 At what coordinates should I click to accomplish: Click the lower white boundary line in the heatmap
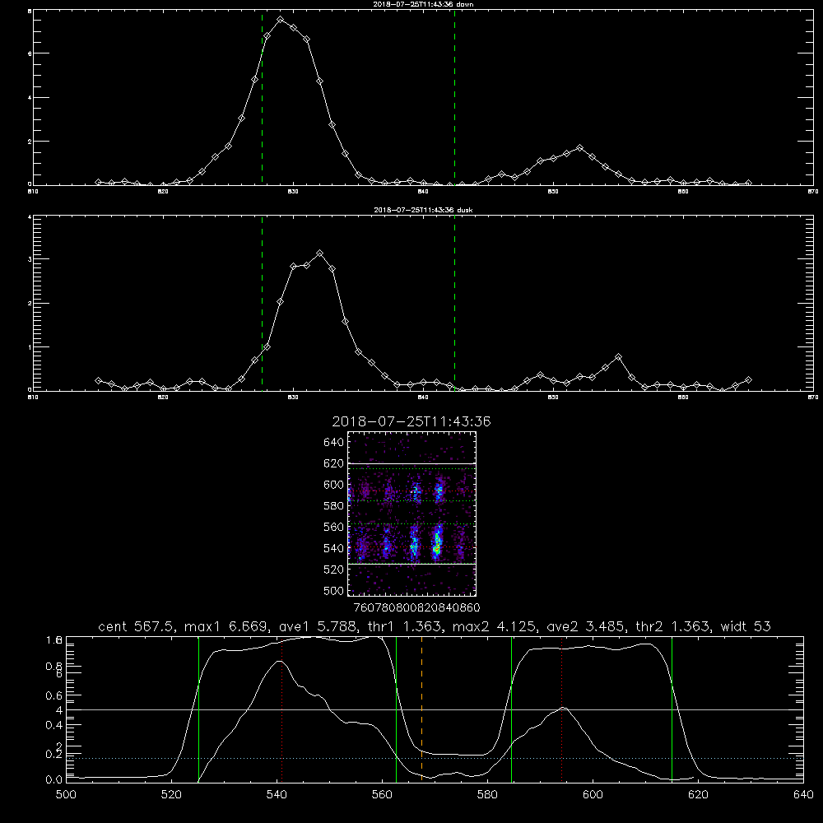412,564
